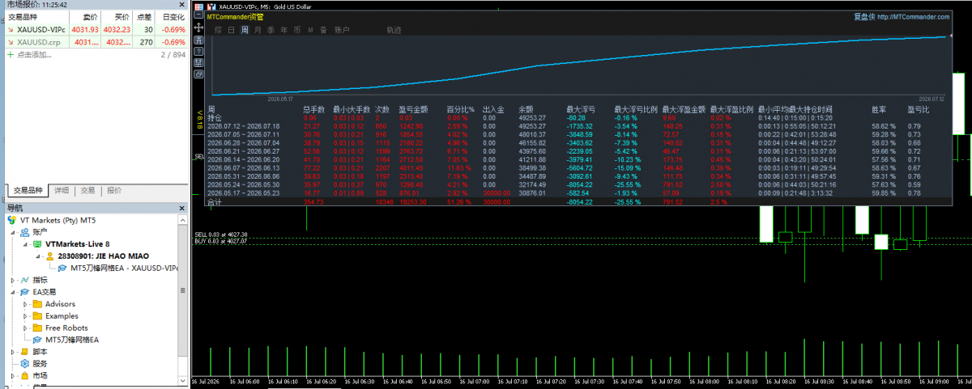The image size is (972, 389).
Task: Expand the Advisors folder
Action: [25, 304]
